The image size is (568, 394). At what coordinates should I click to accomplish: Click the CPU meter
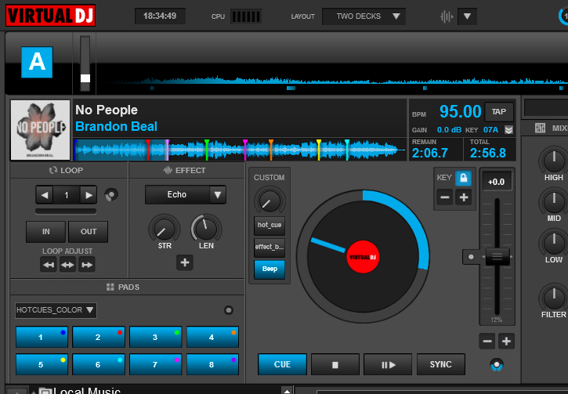(x=246, y=16)
